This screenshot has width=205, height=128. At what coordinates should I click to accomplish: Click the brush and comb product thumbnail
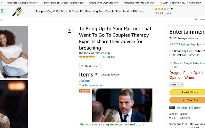(x=17, y=11)
